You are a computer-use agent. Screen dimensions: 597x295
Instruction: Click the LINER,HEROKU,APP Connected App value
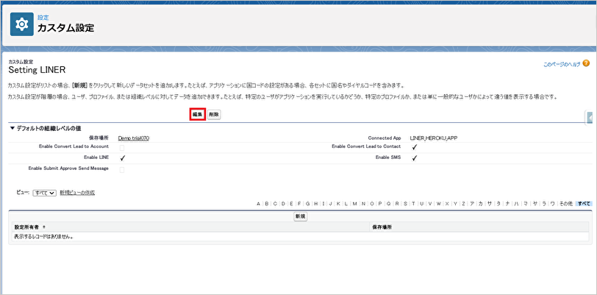(434, 138)
